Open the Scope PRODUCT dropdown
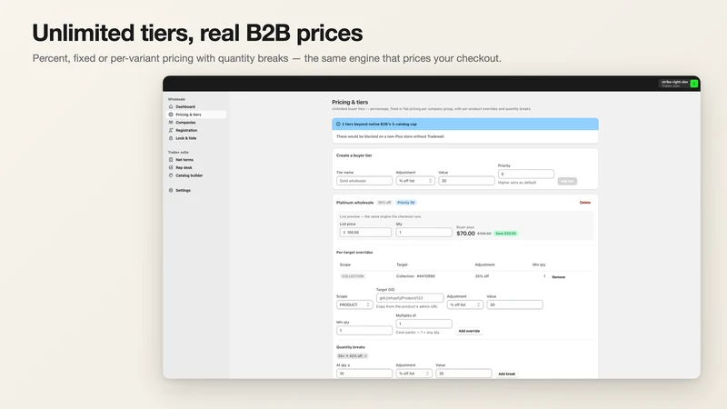The image size is (727, 409). point(354,304)
